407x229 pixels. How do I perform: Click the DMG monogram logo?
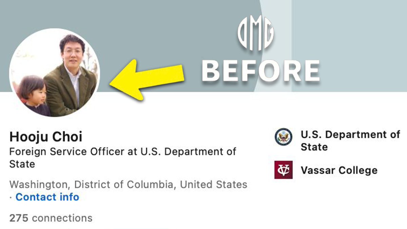click(256, 34)
